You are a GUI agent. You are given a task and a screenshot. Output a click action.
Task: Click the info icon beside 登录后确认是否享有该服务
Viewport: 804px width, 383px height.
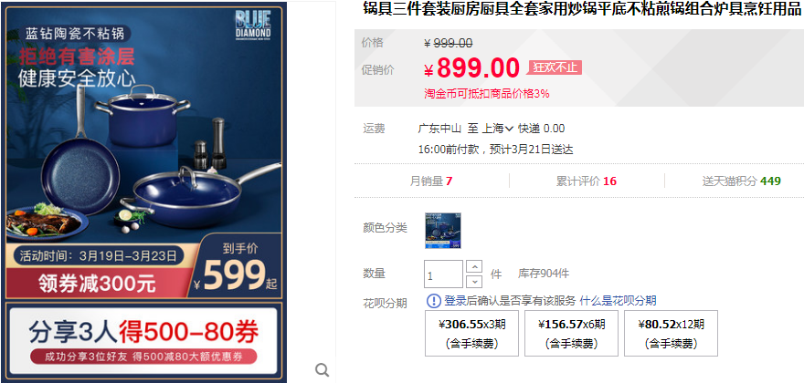pos(433,301)
